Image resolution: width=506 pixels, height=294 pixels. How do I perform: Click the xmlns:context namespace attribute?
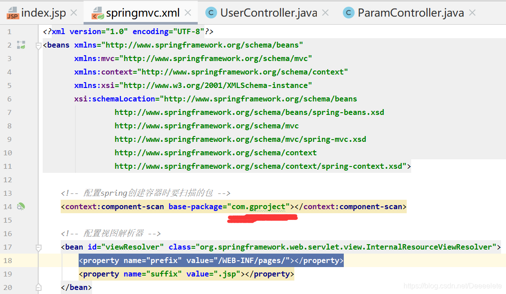tap(211, 72)
